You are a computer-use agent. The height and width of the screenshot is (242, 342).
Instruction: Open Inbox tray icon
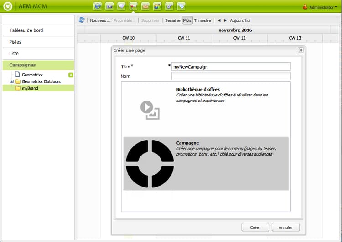(x=145, y=6)
